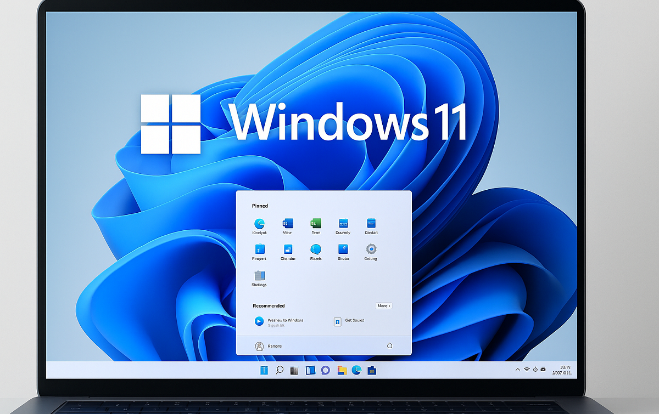Image resolution: width=659 pixels, height=414 pixels.
Task: Open the green Term app icon
Action: pos(316,224)
